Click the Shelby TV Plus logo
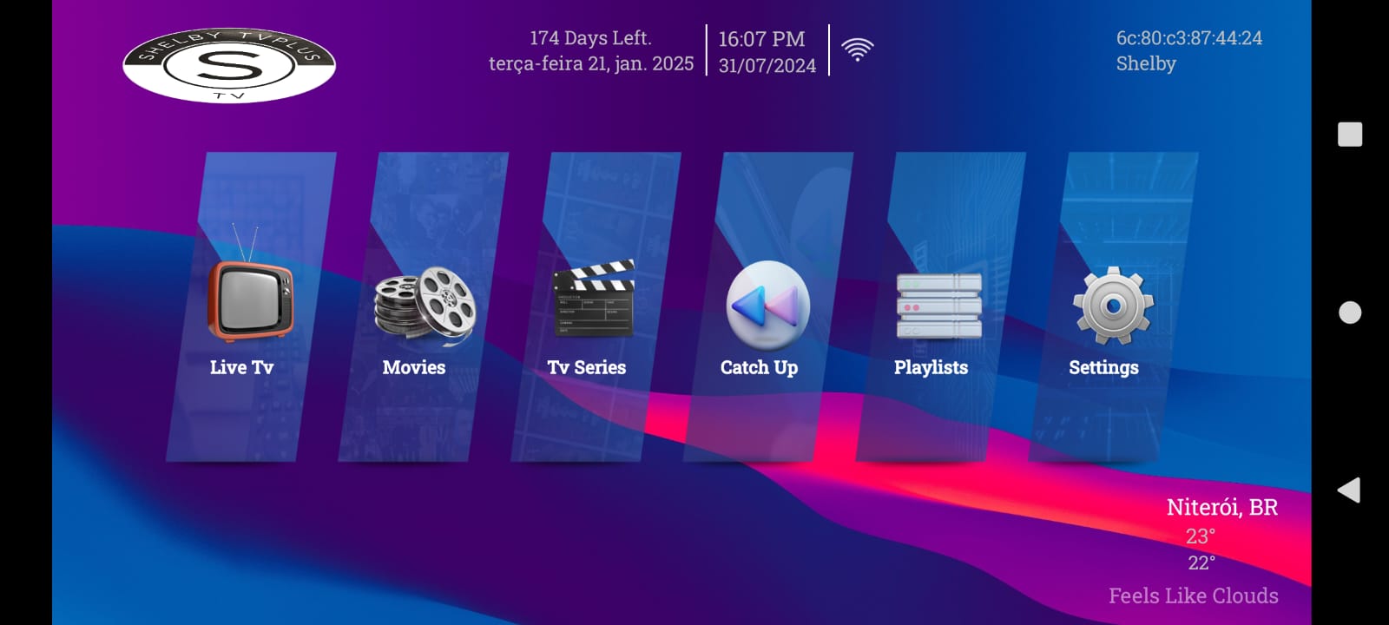 229,66
